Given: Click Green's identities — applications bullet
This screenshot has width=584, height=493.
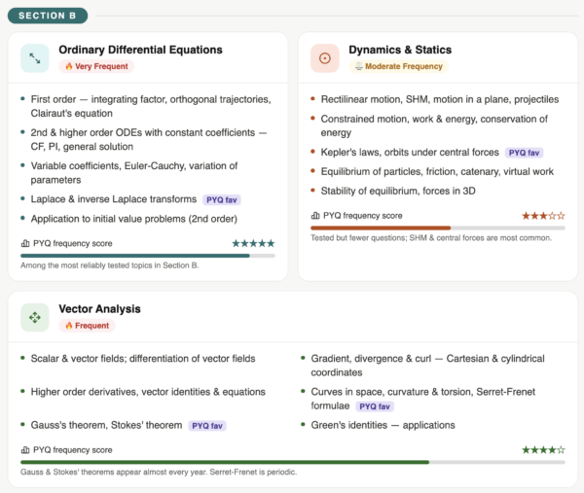Looking at the screenshot, I should tap(383, 425).
